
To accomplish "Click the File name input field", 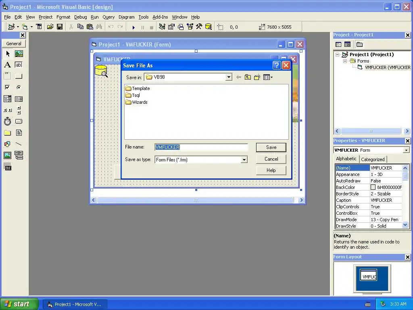I will pyautogui.click(x=201, y=147).
